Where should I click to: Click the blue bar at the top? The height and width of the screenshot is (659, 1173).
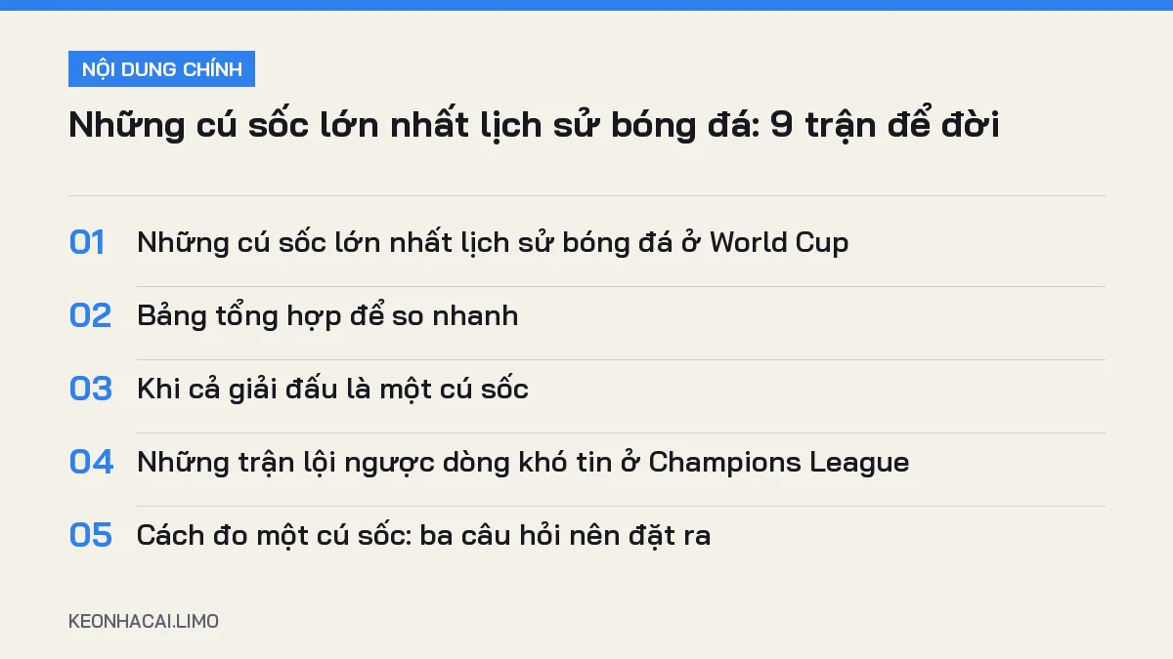[586, 5]
